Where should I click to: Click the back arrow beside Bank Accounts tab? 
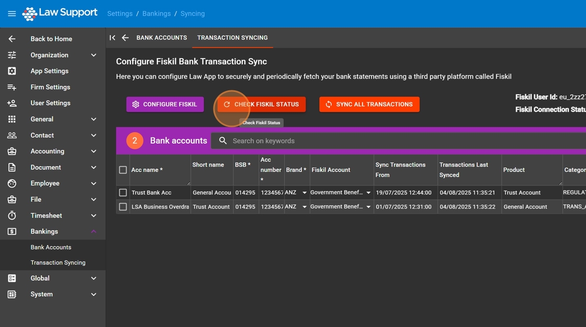coord(125,38)
